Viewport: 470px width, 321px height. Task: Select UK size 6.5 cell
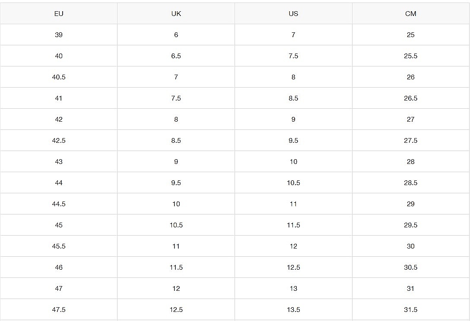coord(176,56)
